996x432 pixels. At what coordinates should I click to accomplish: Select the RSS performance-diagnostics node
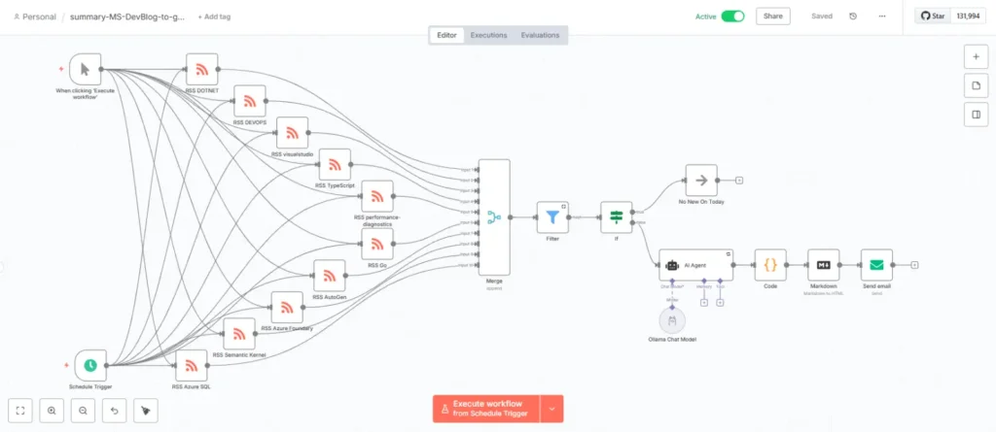377,196
